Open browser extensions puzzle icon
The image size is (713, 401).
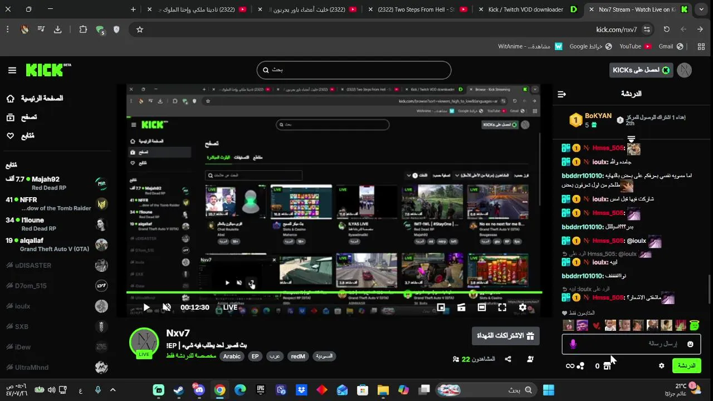pos(83,30)
